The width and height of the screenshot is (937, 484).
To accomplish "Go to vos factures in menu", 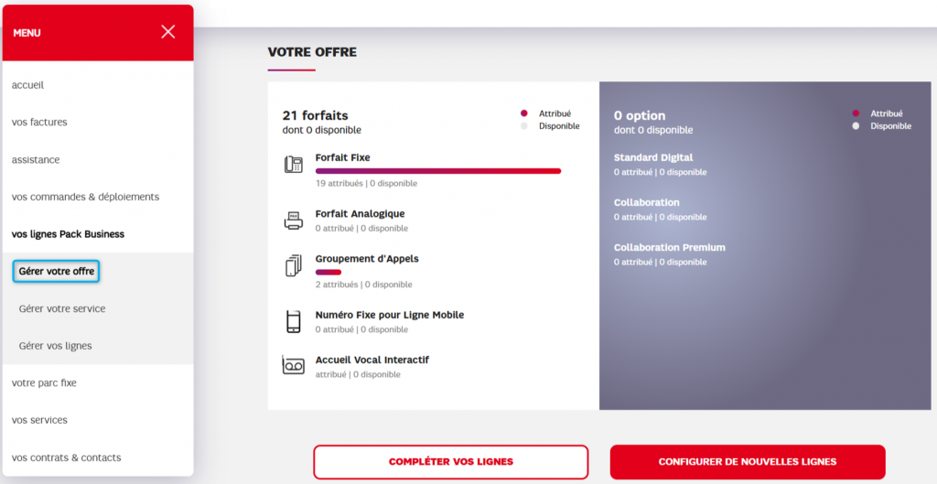I will tap(39, 122).
